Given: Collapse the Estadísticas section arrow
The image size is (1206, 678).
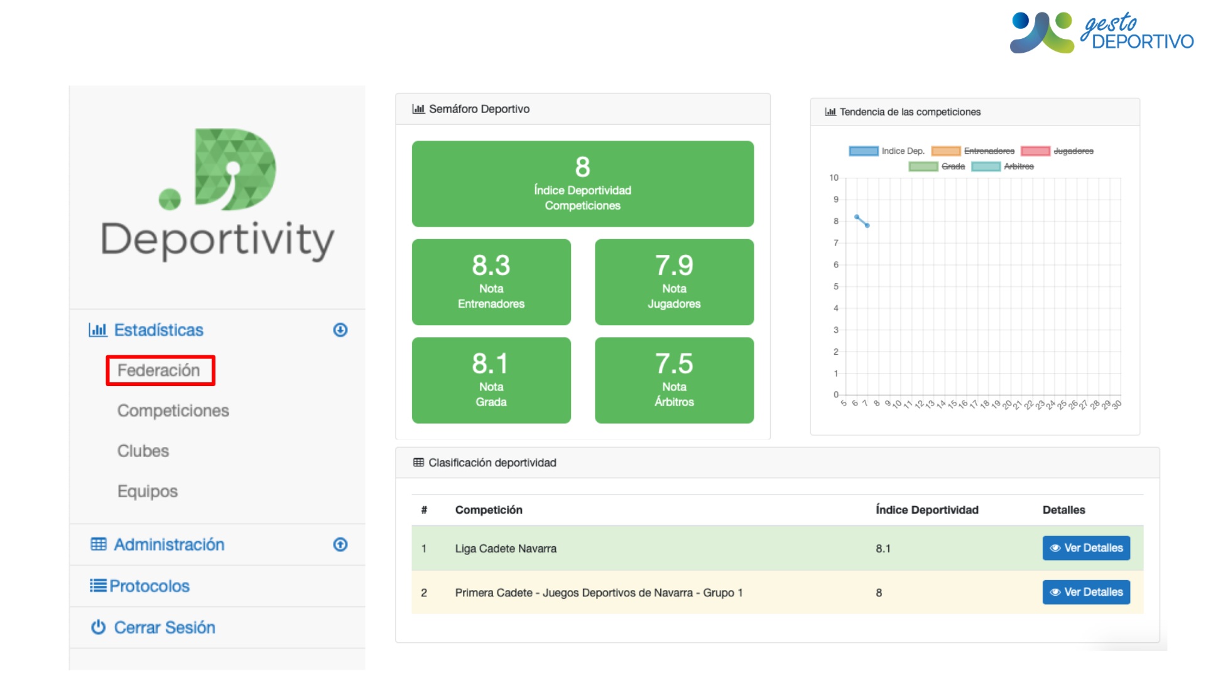Looking at the screenshot, I should tap(340, 330).
